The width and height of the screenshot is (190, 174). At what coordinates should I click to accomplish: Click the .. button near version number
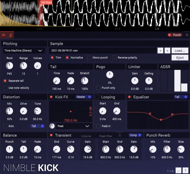point(178,170)
